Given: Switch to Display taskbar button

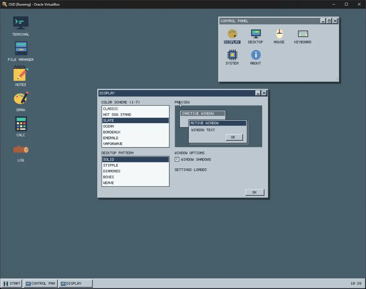Looking at the screenshot, I should point(76,283).
